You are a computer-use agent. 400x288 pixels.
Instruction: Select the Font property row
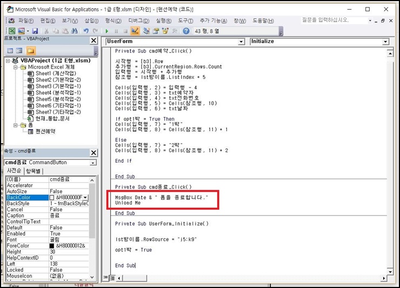(x=48, y=240)
